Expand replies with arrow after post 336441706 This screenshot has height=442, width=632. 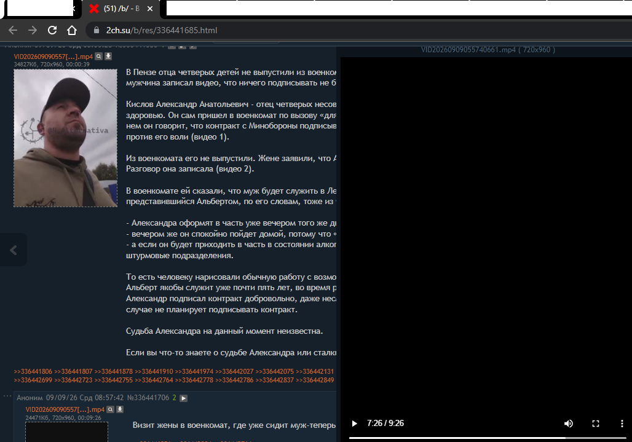click(183, 398)
